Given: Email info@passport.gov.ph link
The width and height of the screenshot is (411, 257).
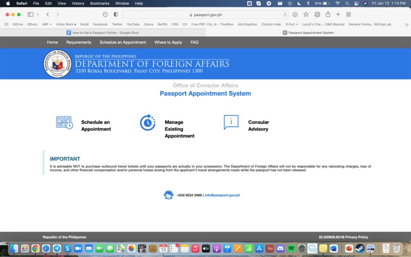Looking at the screenshot, I should [x=222, y=195].
